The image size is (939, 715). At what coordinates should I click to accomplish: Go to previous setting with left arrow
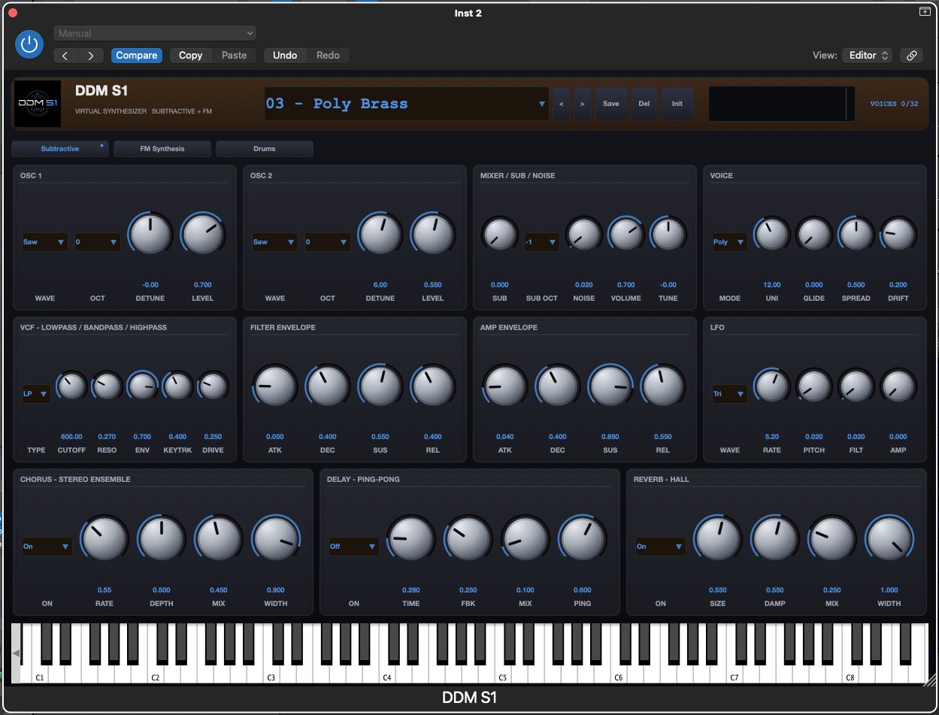(x=65, y=56)
